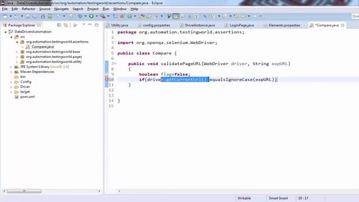
Task: Open the New Java Class dropdown arrow
Action: pyautogui.click(x=135, y=16)
